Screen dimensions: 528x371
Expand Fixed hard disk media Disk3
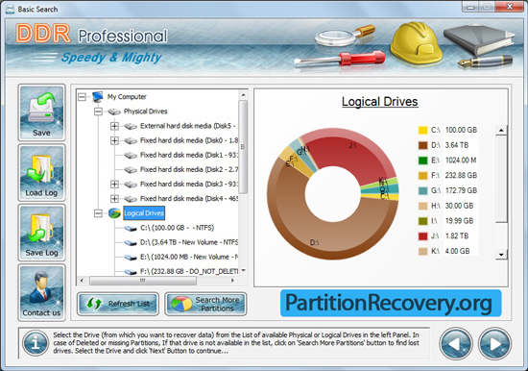[x=114, y=185]
